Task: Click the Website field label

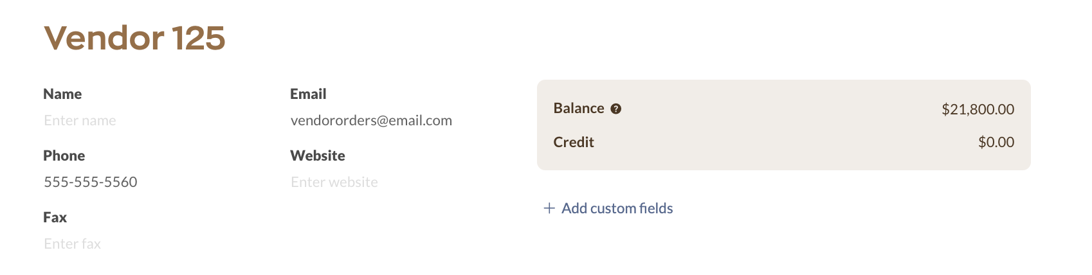Action: click(x=318, y=155)
